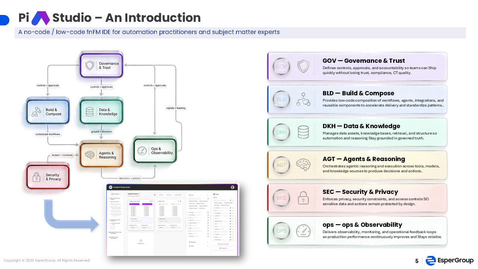Select the Security & Privacy diagram node
478x269 pixels.
pyautogui.click(x=47, y=177)
